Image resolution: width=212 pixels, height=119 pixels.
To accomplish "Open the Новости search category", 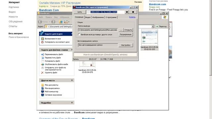I will (13, 17).
